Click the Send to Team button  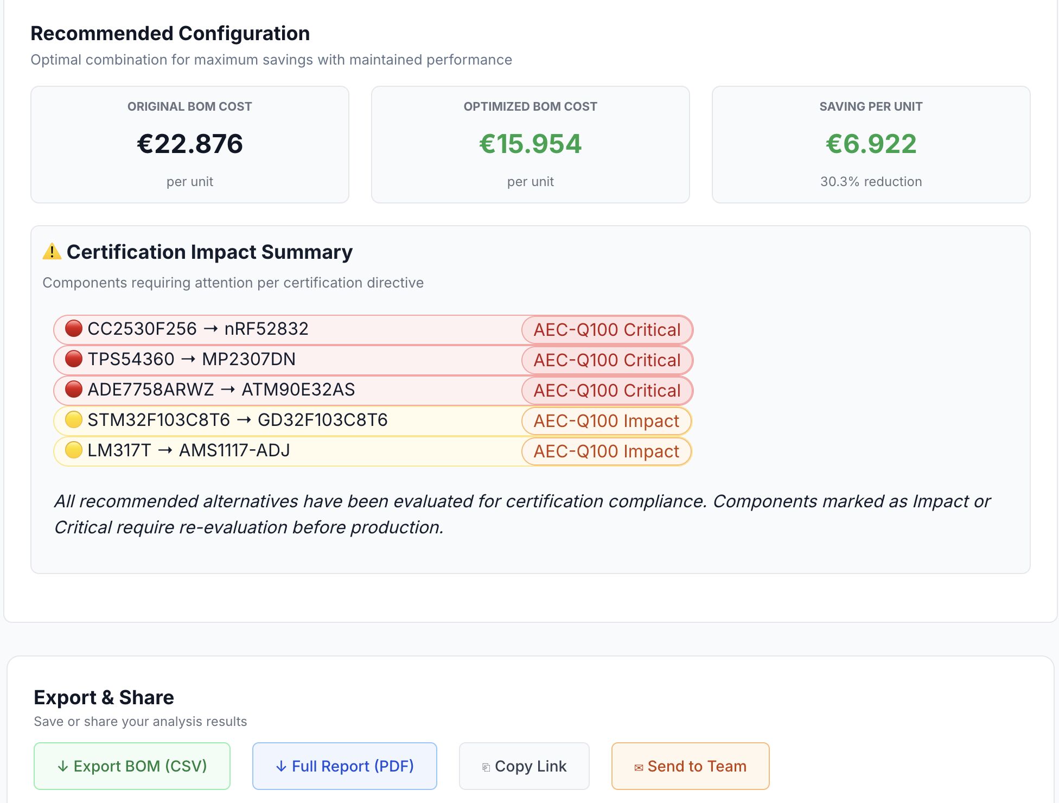tap(690, 766)
